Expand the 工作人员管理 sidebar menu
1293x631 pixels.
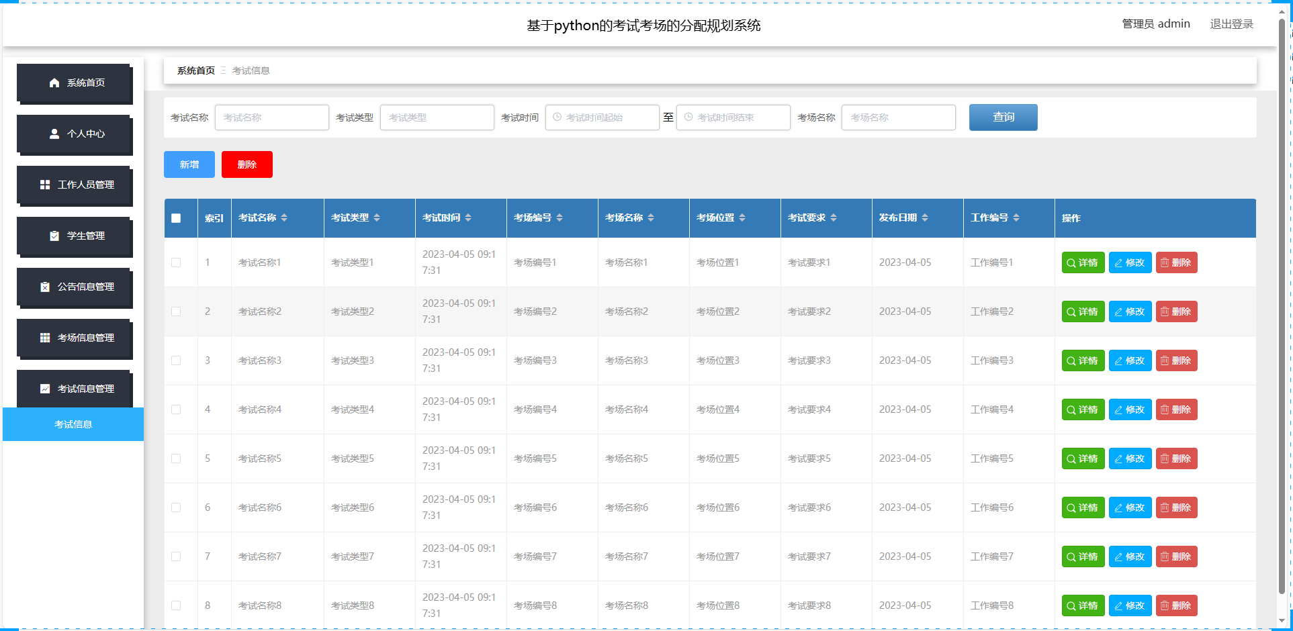click(x=74, y=185)
